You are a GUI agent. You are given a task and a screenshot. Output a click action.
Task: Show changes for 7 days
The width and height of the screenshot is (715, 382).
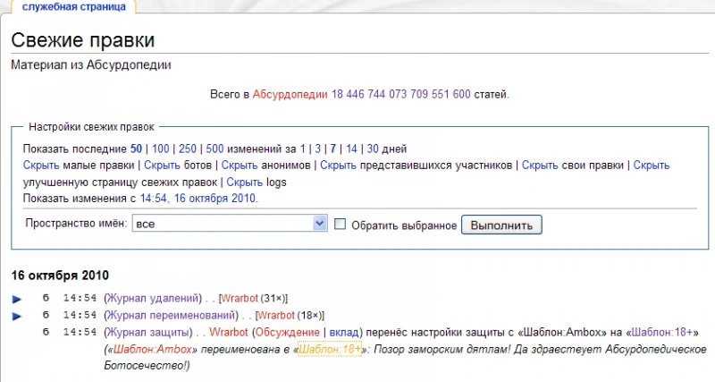tap(333, 149)
